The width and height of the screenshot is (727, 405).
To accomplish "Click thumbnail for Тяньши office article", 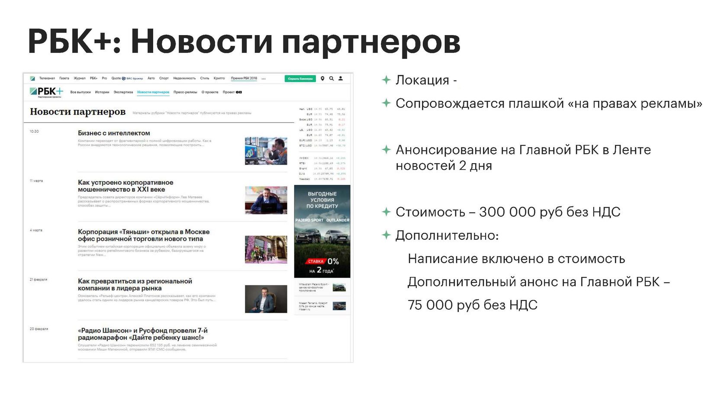I will click(x=266, y=250).
